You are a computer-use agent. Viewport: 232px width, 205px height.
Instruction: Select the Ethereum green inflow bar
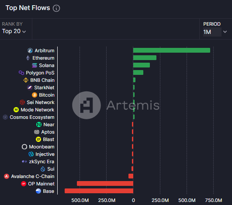pyautogui.click(x=145, y=57)
